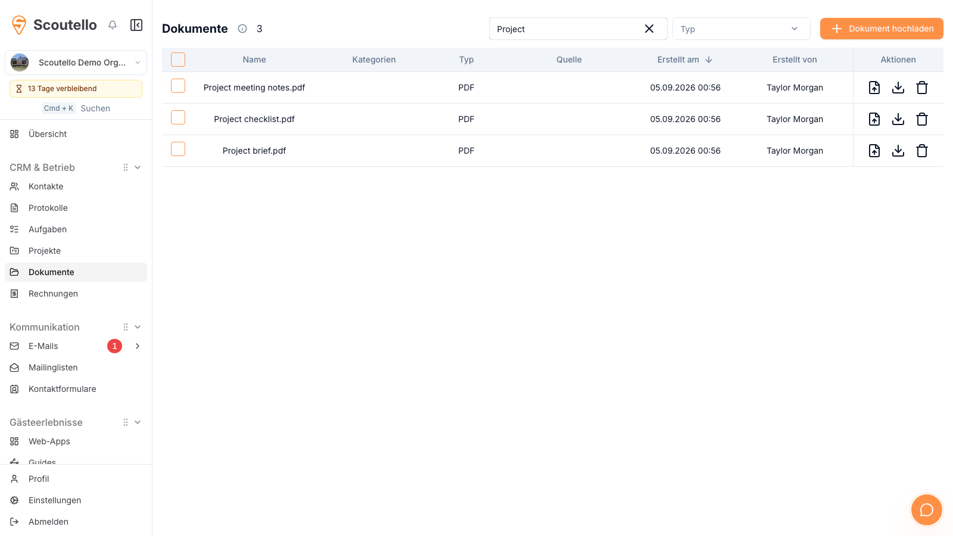Navigate to Aufgaben

76,229
